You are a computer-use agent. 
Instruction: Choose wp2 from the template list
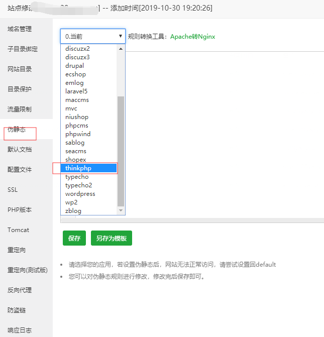(88, 202)
